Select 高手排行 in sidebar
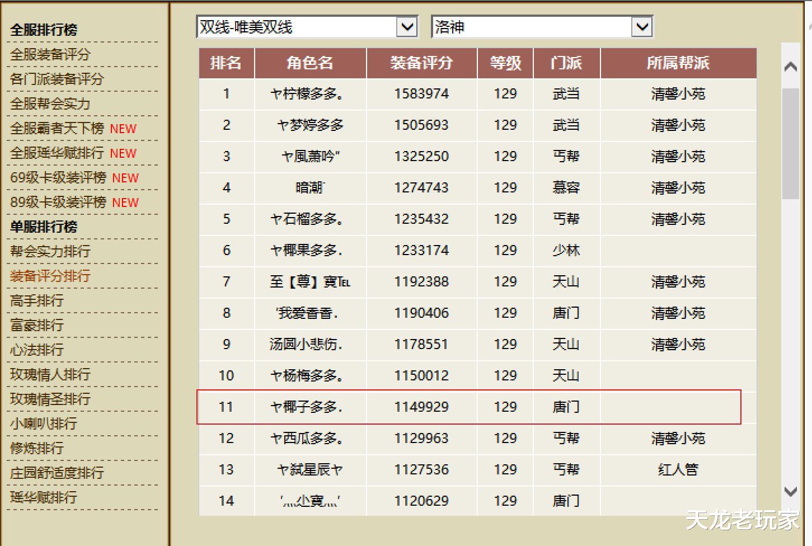 37,300
